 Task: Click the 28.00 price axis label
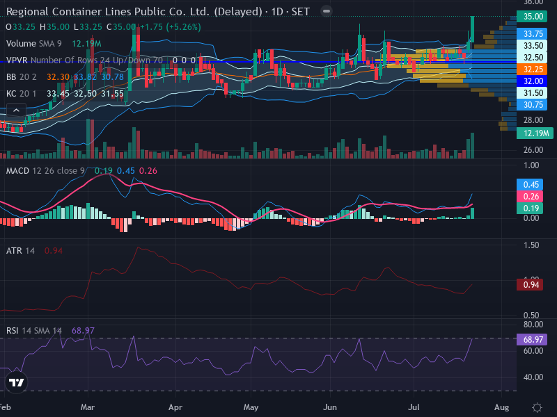pos(533,120)
